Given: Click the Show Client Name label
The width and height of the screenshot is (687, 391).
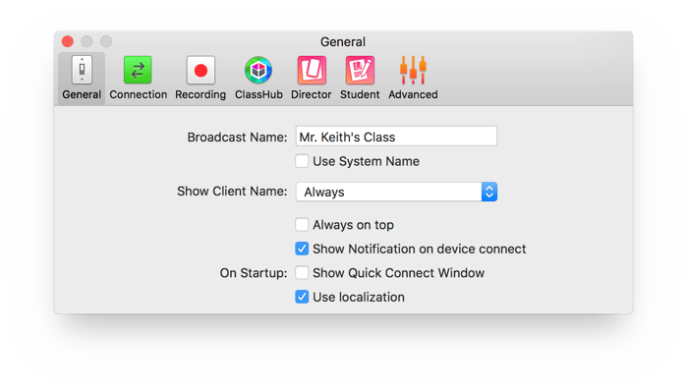Looking at the screenshot, I should click(232, 192).
